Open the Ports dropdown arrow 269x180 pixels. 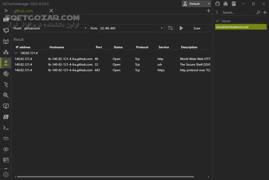click(x=161, y=28)
